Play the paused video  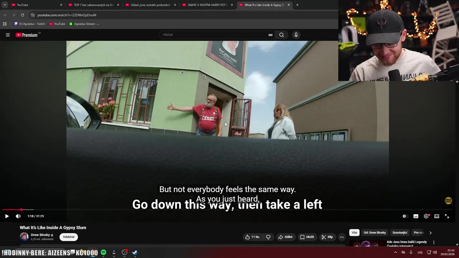(7, 216)
